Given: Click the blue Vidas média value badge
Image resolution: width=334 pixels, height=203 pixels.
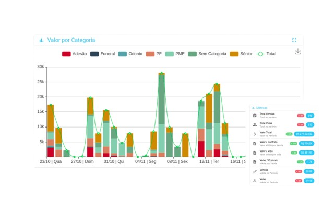Looking at the screenshot, I should click(309, 181).
